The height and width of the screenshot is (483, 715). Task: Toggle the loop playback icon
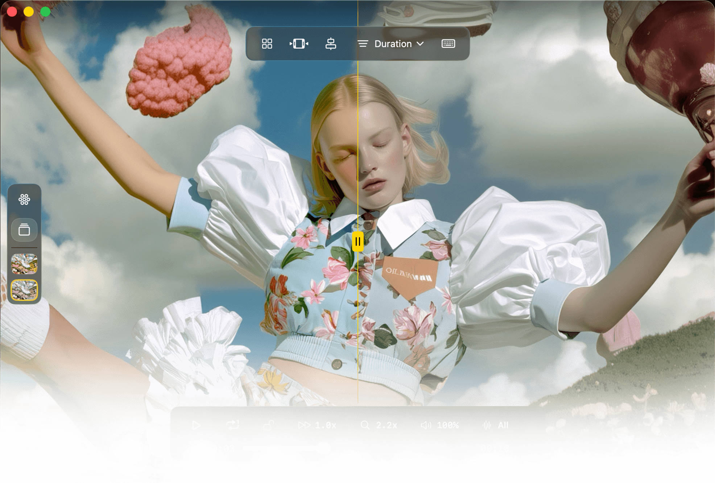click(x=233, y=425)
